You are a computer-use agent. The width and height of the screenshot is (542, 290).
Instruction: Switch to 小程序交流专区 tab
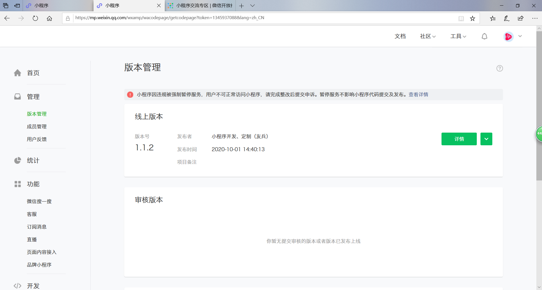click(x=200, y=6)
